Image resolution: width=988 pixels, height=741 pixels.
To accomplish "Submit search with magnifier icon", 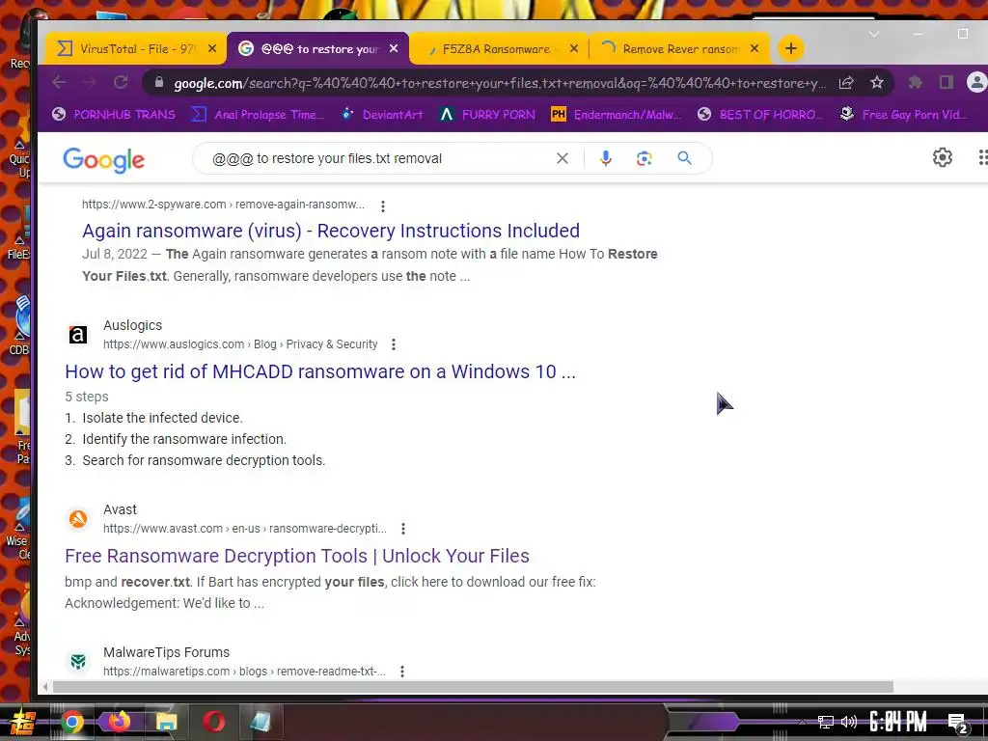I will click(x=684, y=158).
